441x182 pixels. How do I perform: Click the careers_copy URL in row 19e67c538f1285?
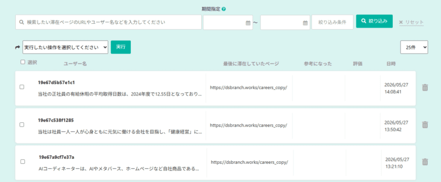coord(248,125)
